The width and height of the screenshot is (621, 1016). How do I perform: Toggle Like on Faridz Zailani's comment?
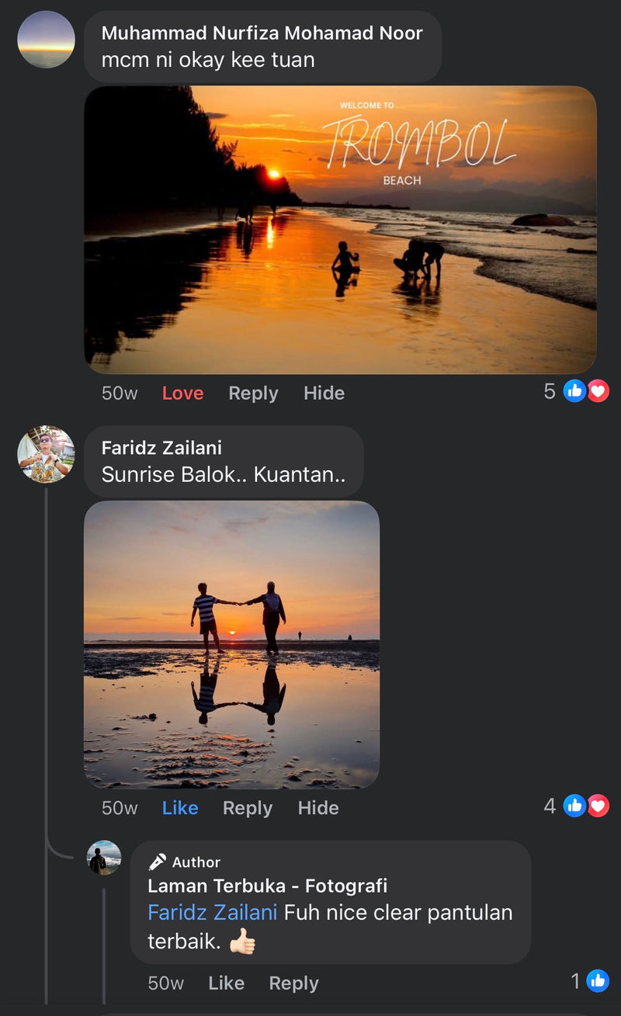click(x=180, y=808)
